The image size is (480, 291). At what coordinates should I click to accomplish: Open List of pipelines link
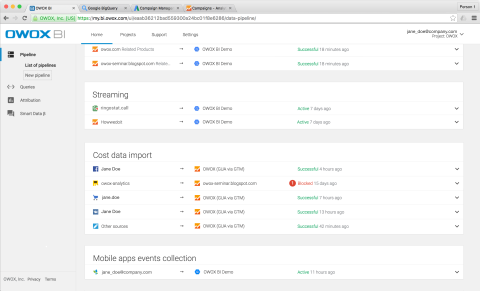40,65
